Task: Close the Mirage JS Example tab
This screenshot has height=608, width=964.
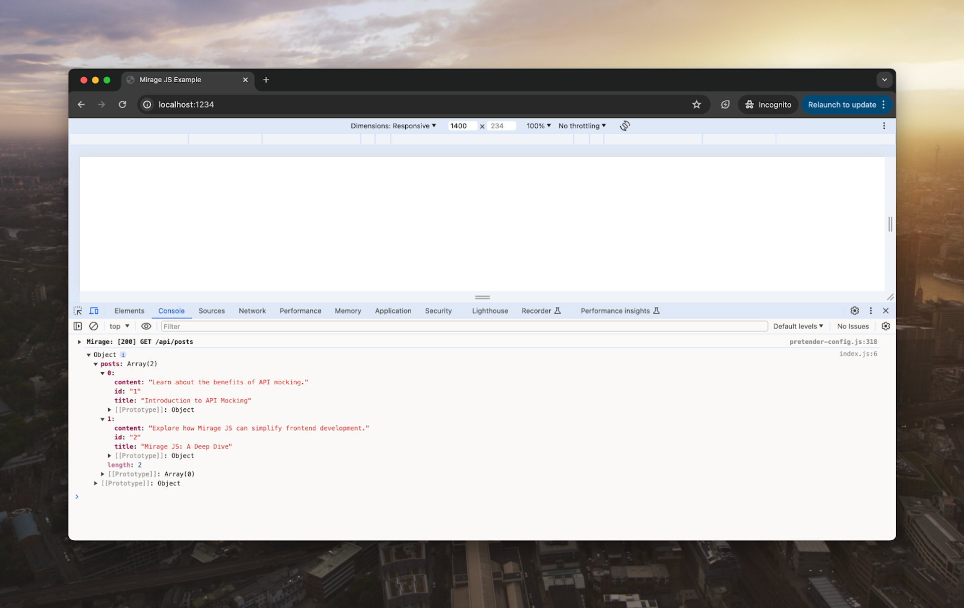Action: point(246,80)
